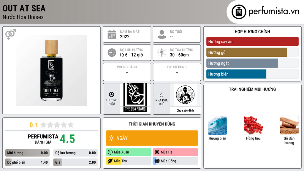Click the Chưa xác định perfumer label
304x171 pixels.
click(x=185, y=110)
